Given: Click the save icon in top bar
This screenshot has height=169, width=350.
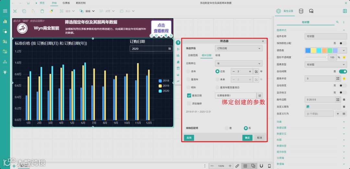Looking at the screenshot, I should coord(28,3).
